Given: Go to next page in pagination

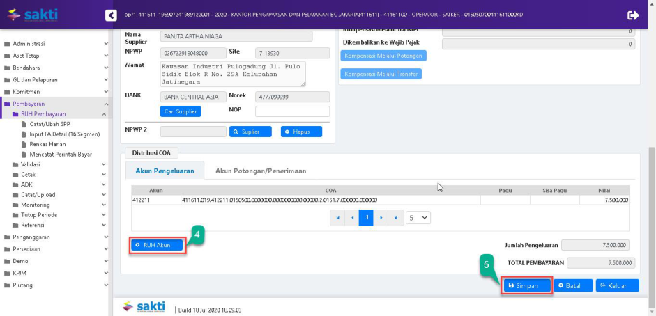Looking at the screenshot, I should pos(381,218).
